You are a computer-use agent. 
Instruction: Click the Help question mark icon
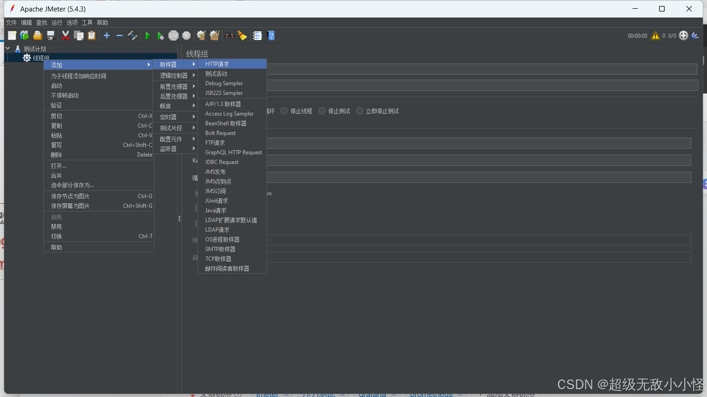(271, 35)
